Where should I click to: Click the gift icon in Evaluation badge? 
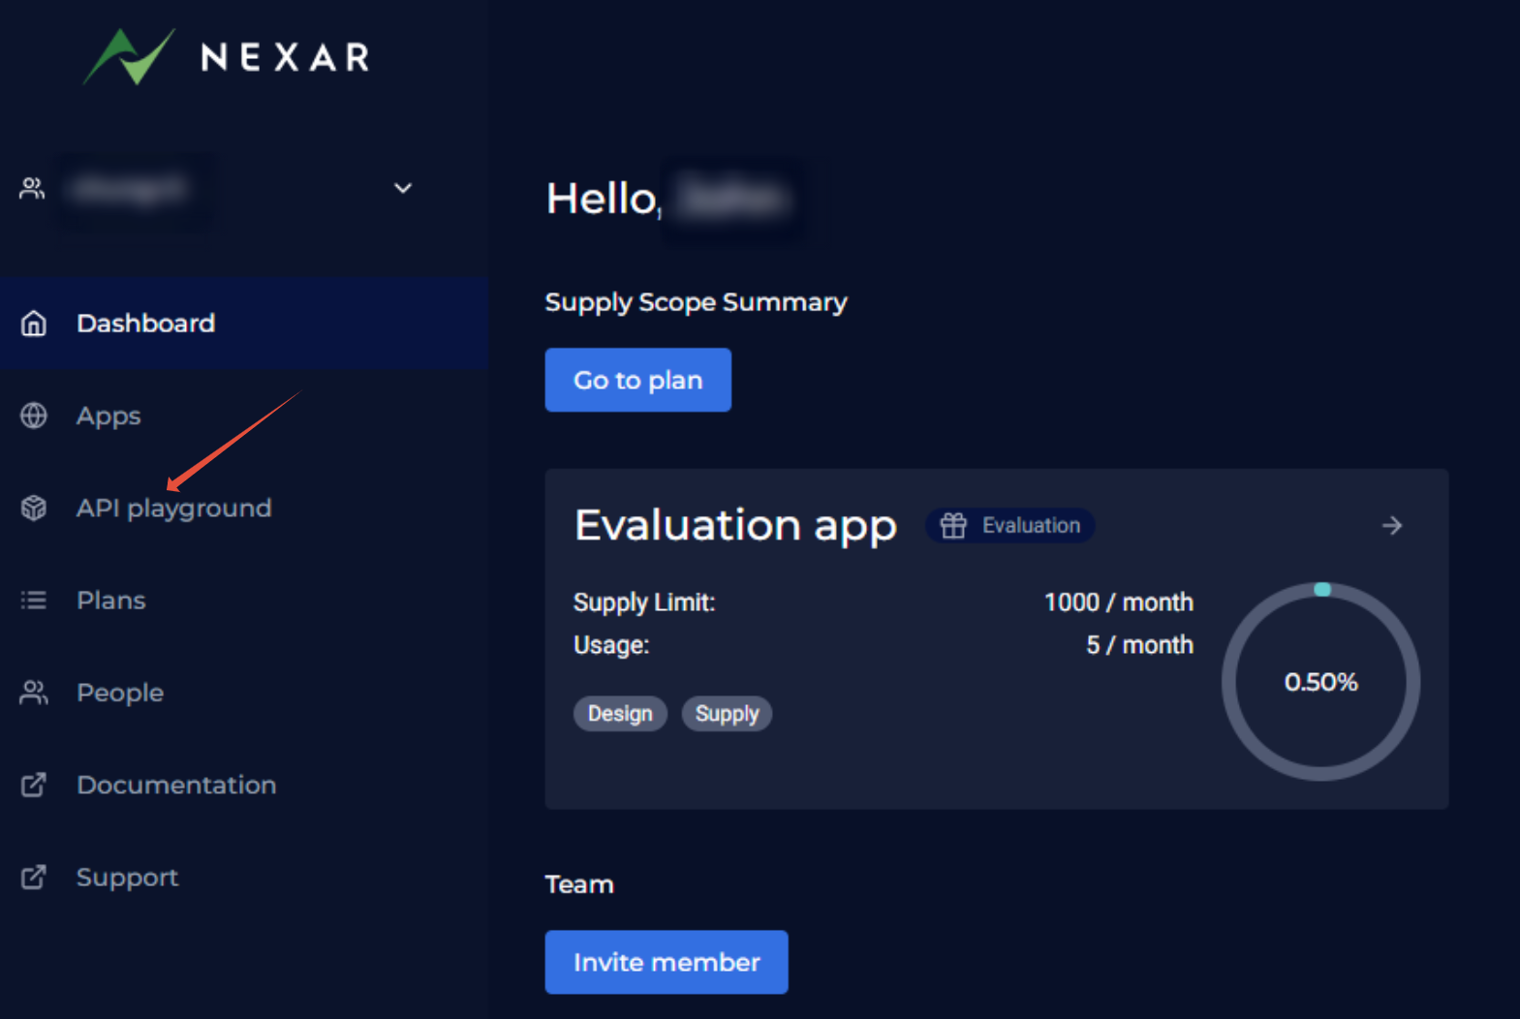click(953, 525)
